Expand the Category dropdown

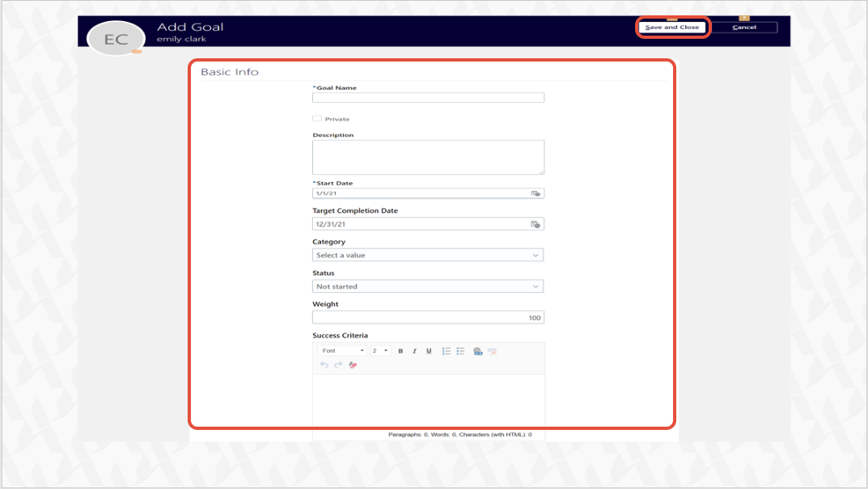coord(428,255)
